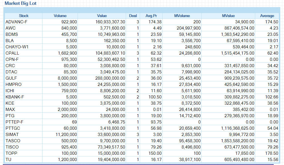This screenshot has width=284, height=165.
Task: Click CPN-F value 52,300,462.50
Action: 111,59
